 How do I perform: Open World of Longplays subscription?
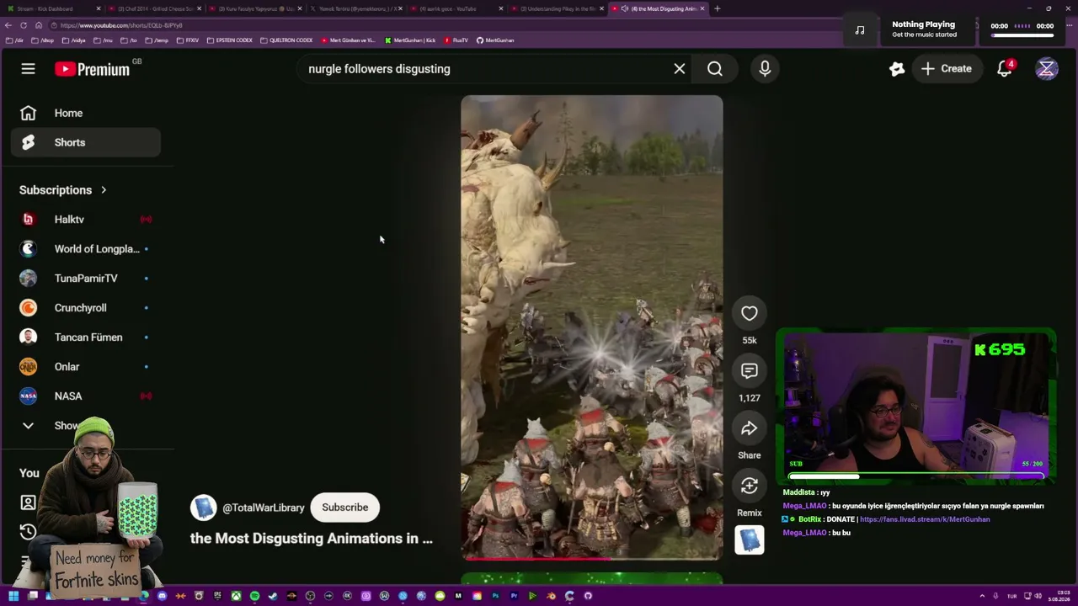coord(85,249)
